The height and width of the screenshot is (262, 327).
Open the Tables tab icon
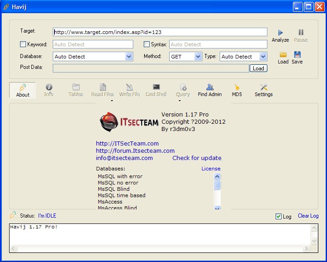click(x=76, y=87)
